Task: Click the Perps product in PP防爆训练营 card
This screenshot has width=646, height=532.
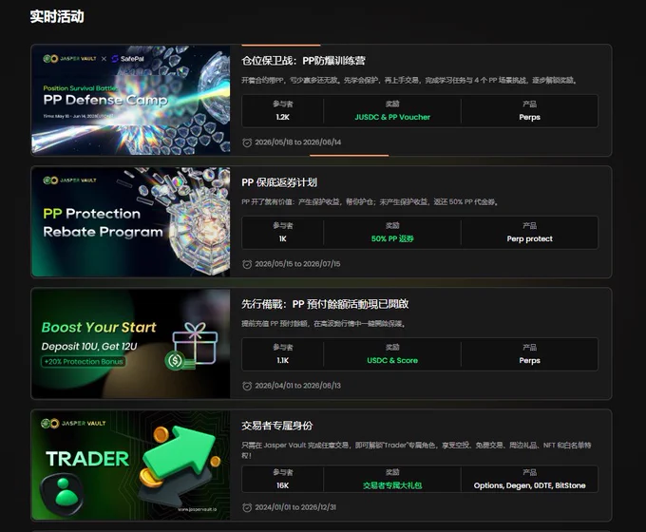Action: coord(529,117)
